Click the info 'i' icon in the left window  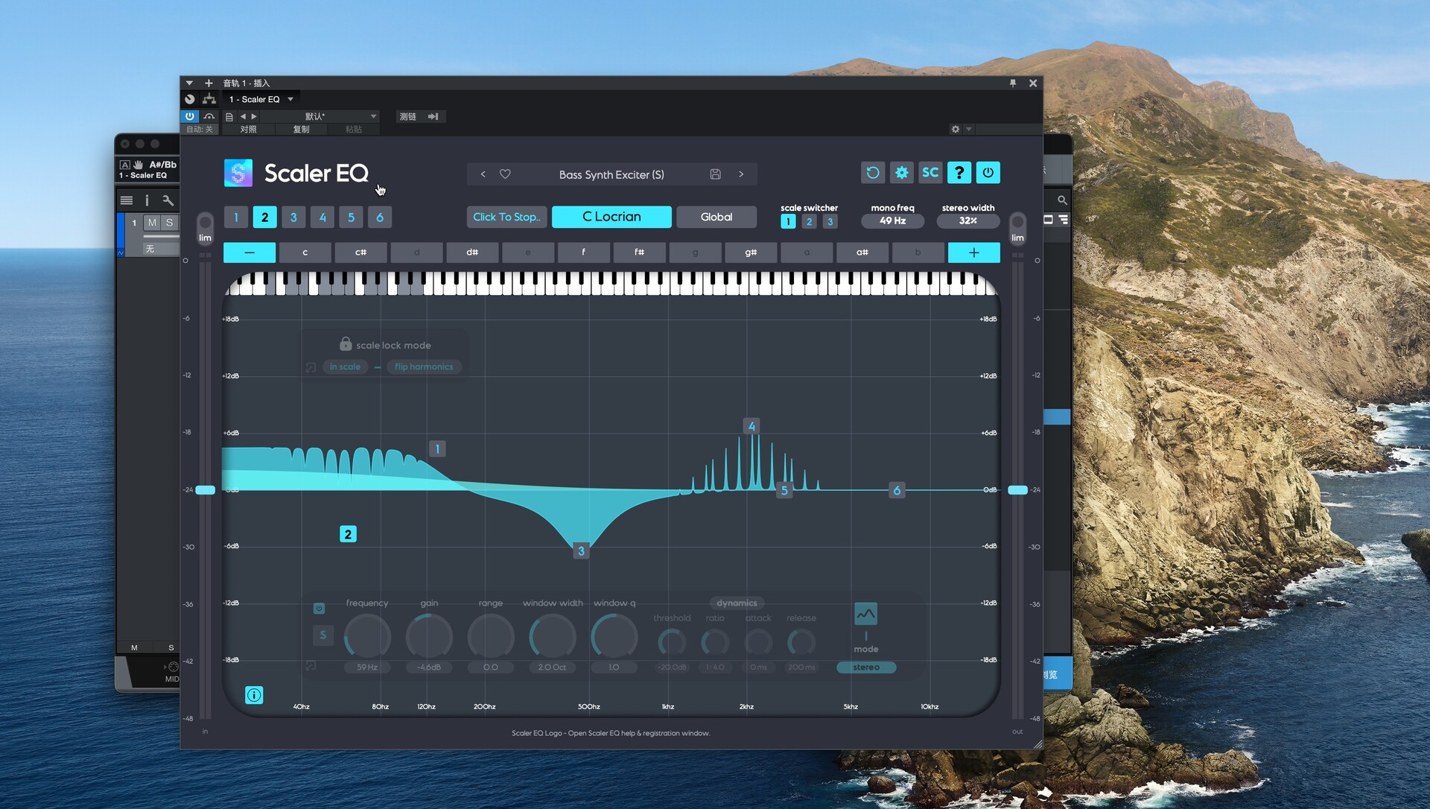point(147,200)
